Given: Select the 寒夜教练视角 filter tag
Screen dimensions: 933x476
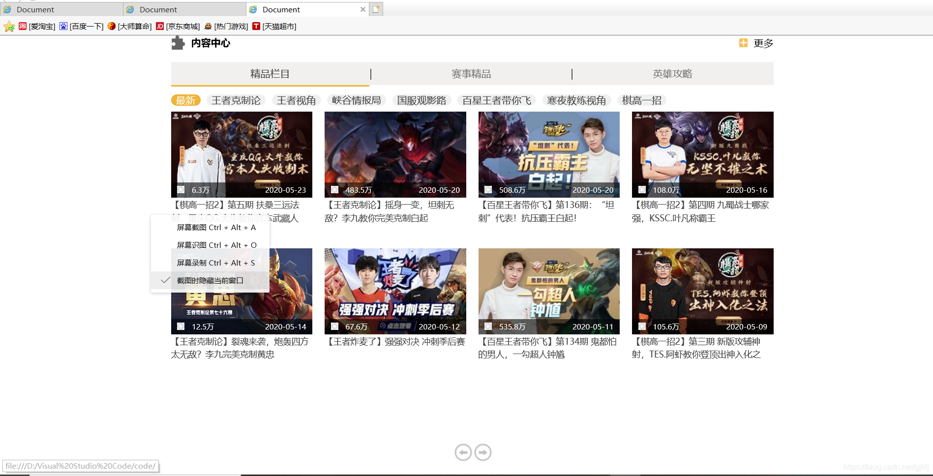Looking at the screenshot, I should point(576,100).
